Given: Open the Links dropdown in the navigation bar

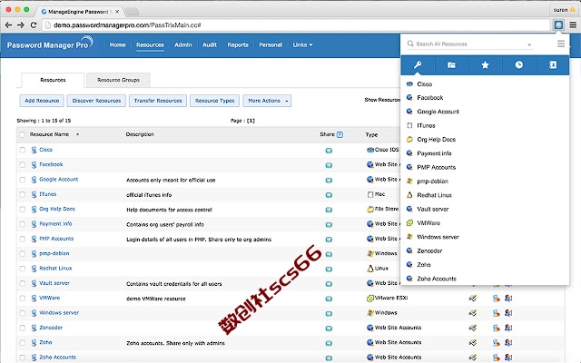Looking at the screenshot, I should pos(302,44).
